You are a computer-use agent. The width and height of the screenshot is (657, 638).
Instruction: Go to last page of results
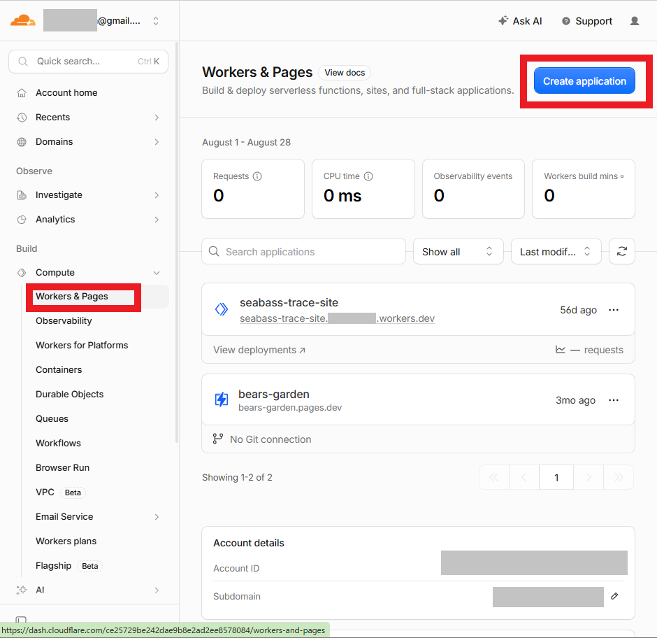click(x=619, y=477)
